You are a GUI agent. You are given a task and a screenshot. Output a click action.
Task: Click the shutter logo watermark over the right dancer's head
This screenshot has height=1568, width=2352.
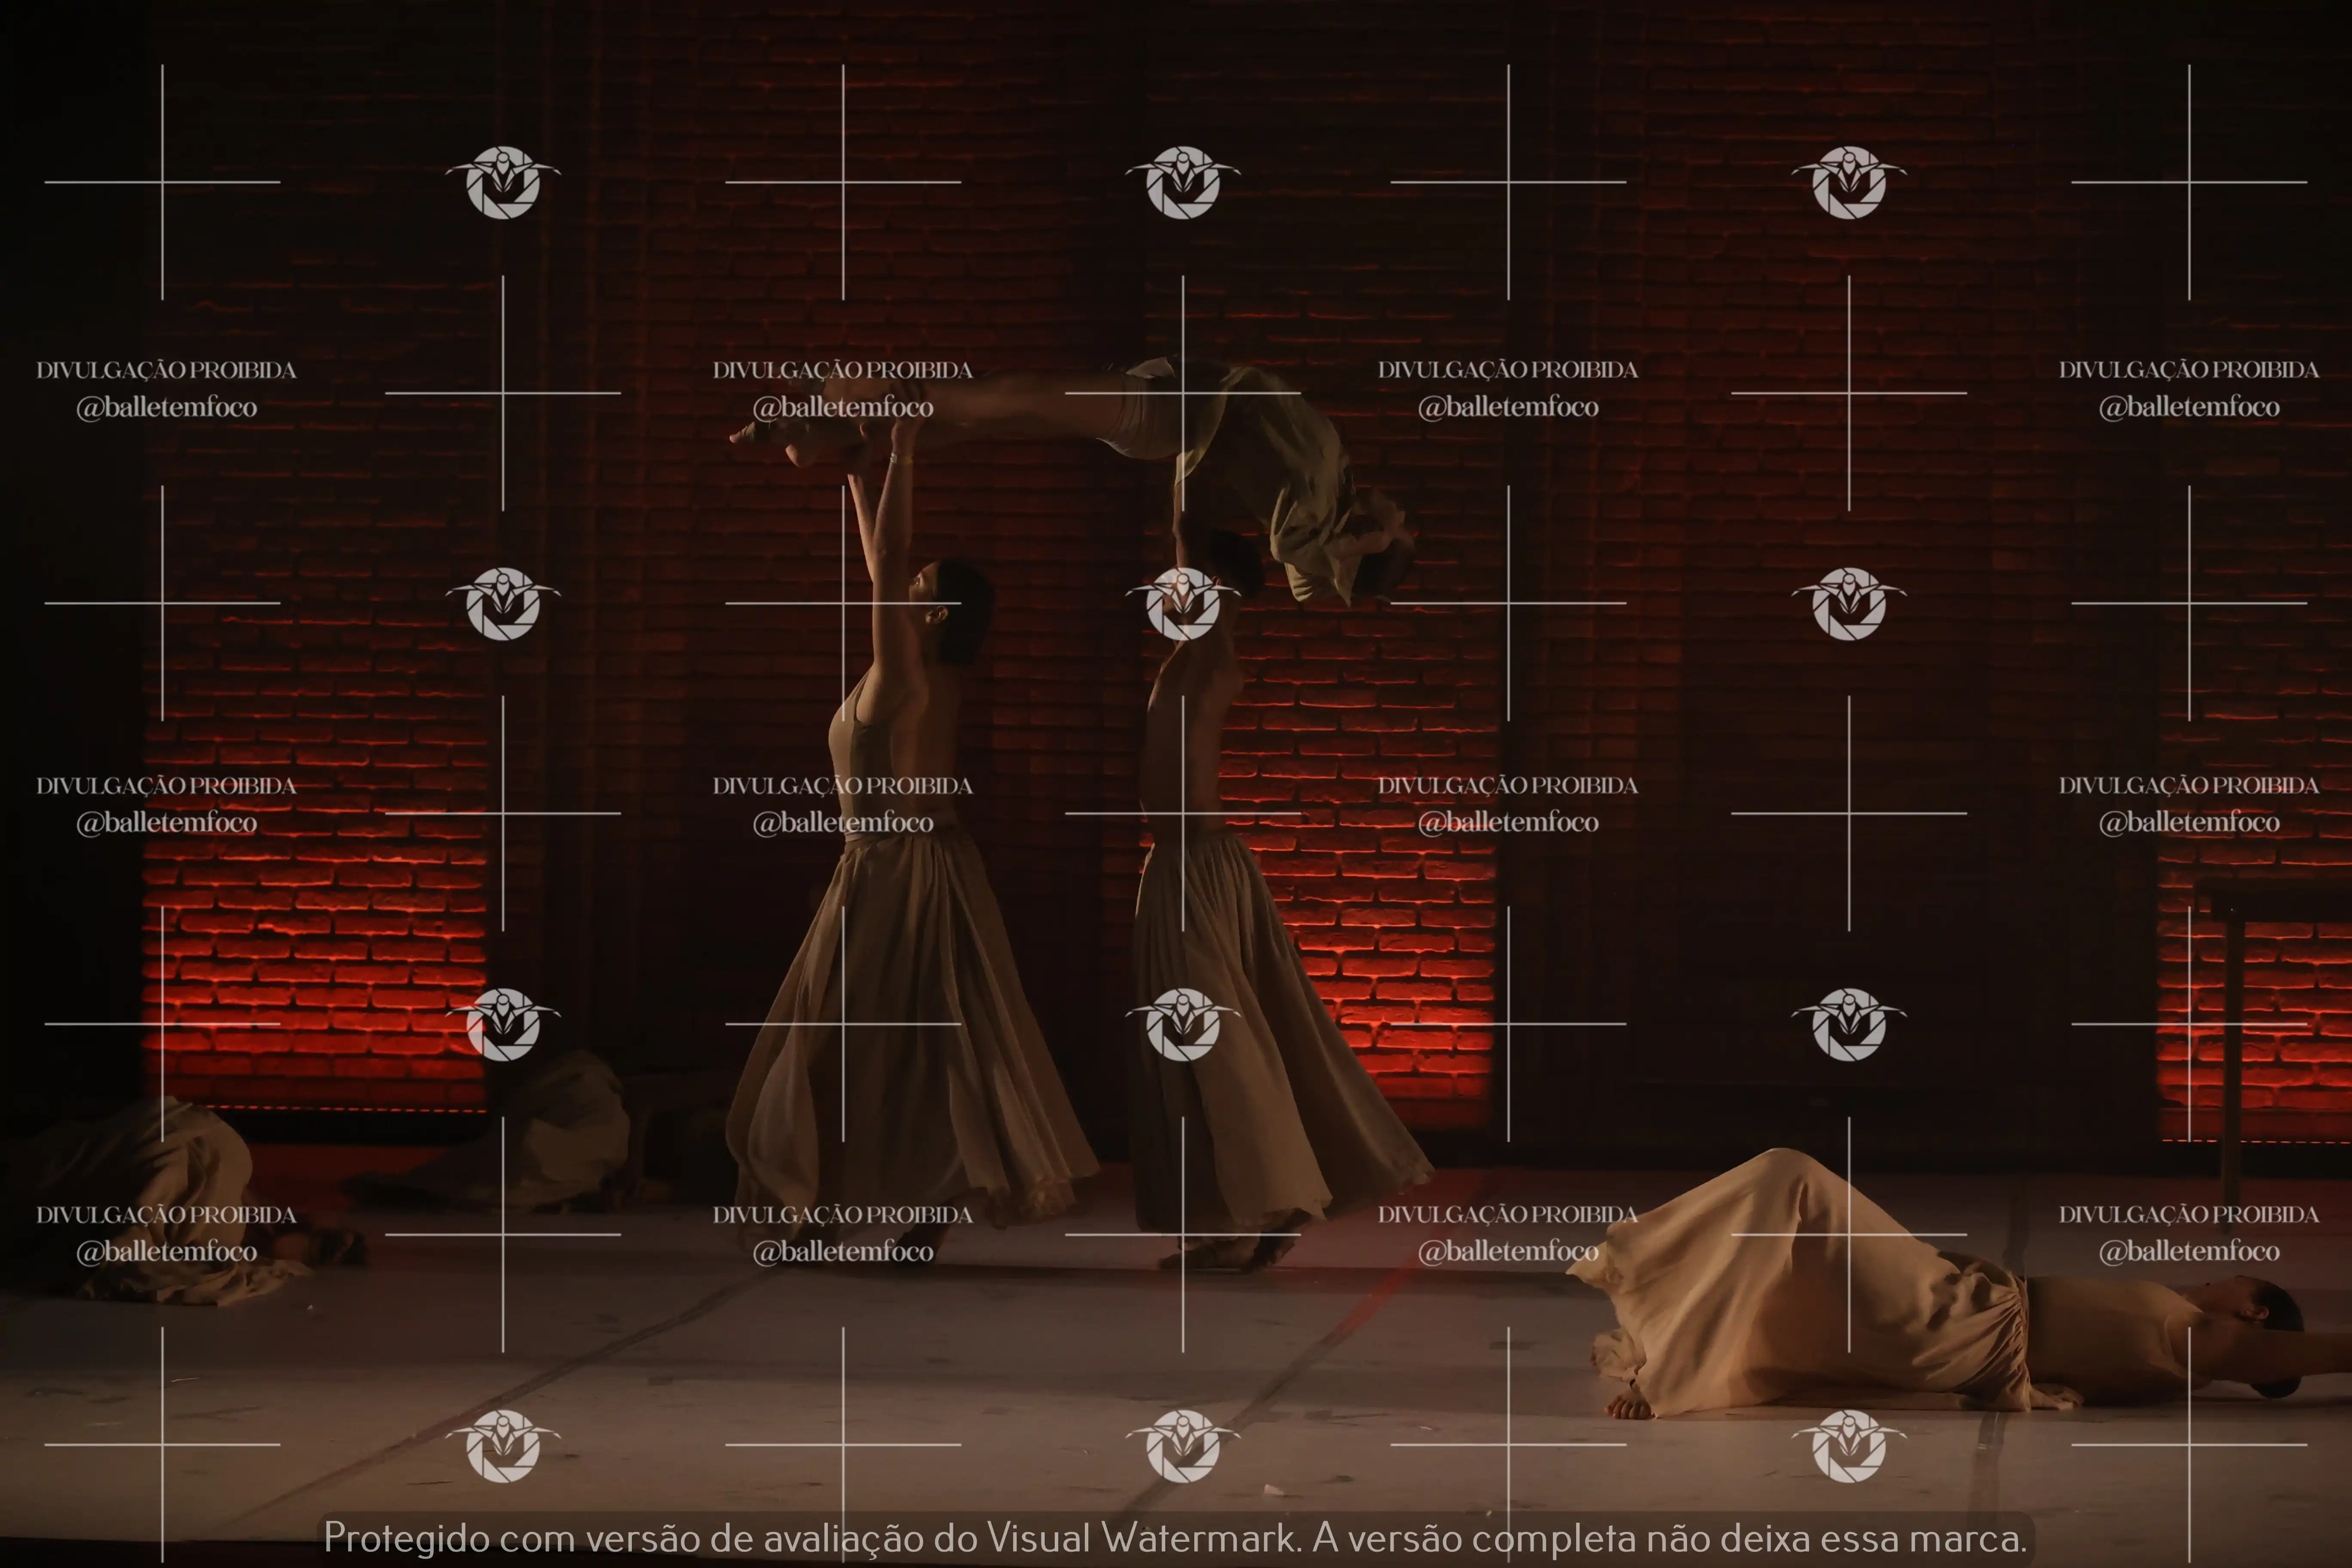(x=1183, y=603)
